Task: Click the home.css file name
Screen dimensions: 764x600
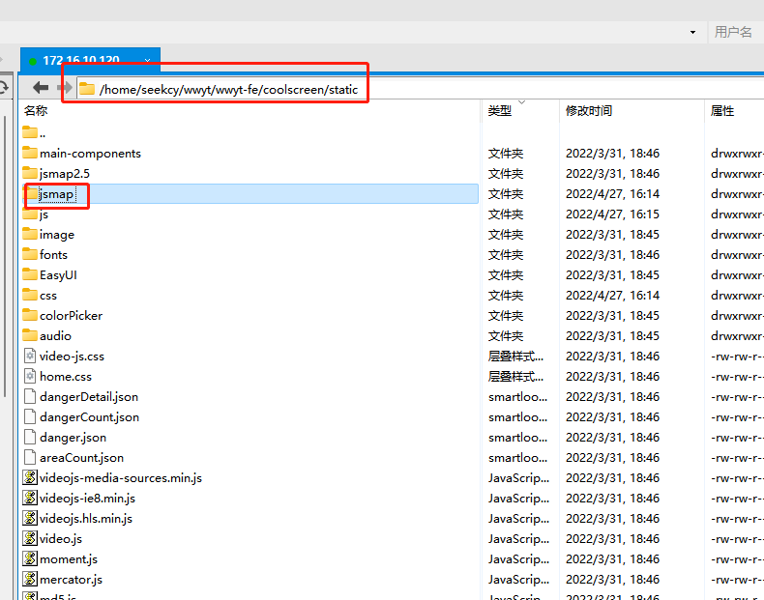Action: tap(66, 376)
